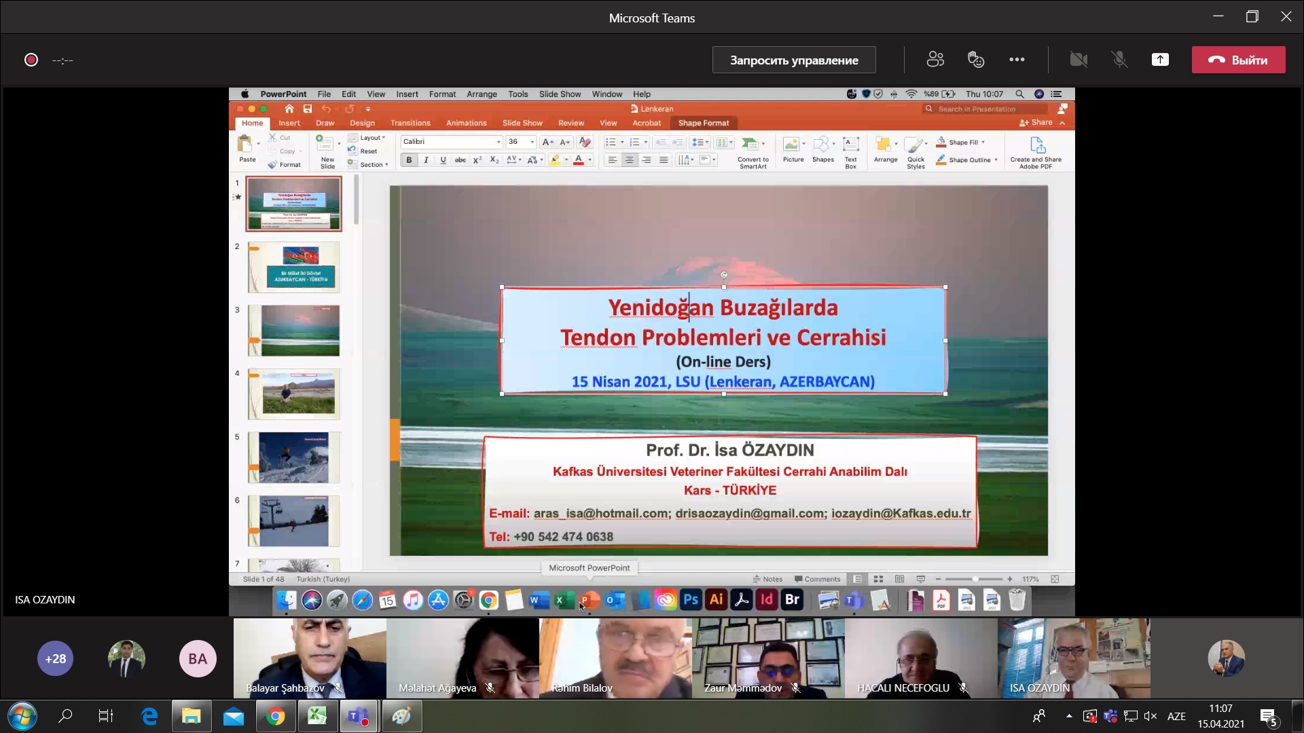Click the Save icon in title bar
Viewport: 1304px width, 733px height.
(308, 109)
